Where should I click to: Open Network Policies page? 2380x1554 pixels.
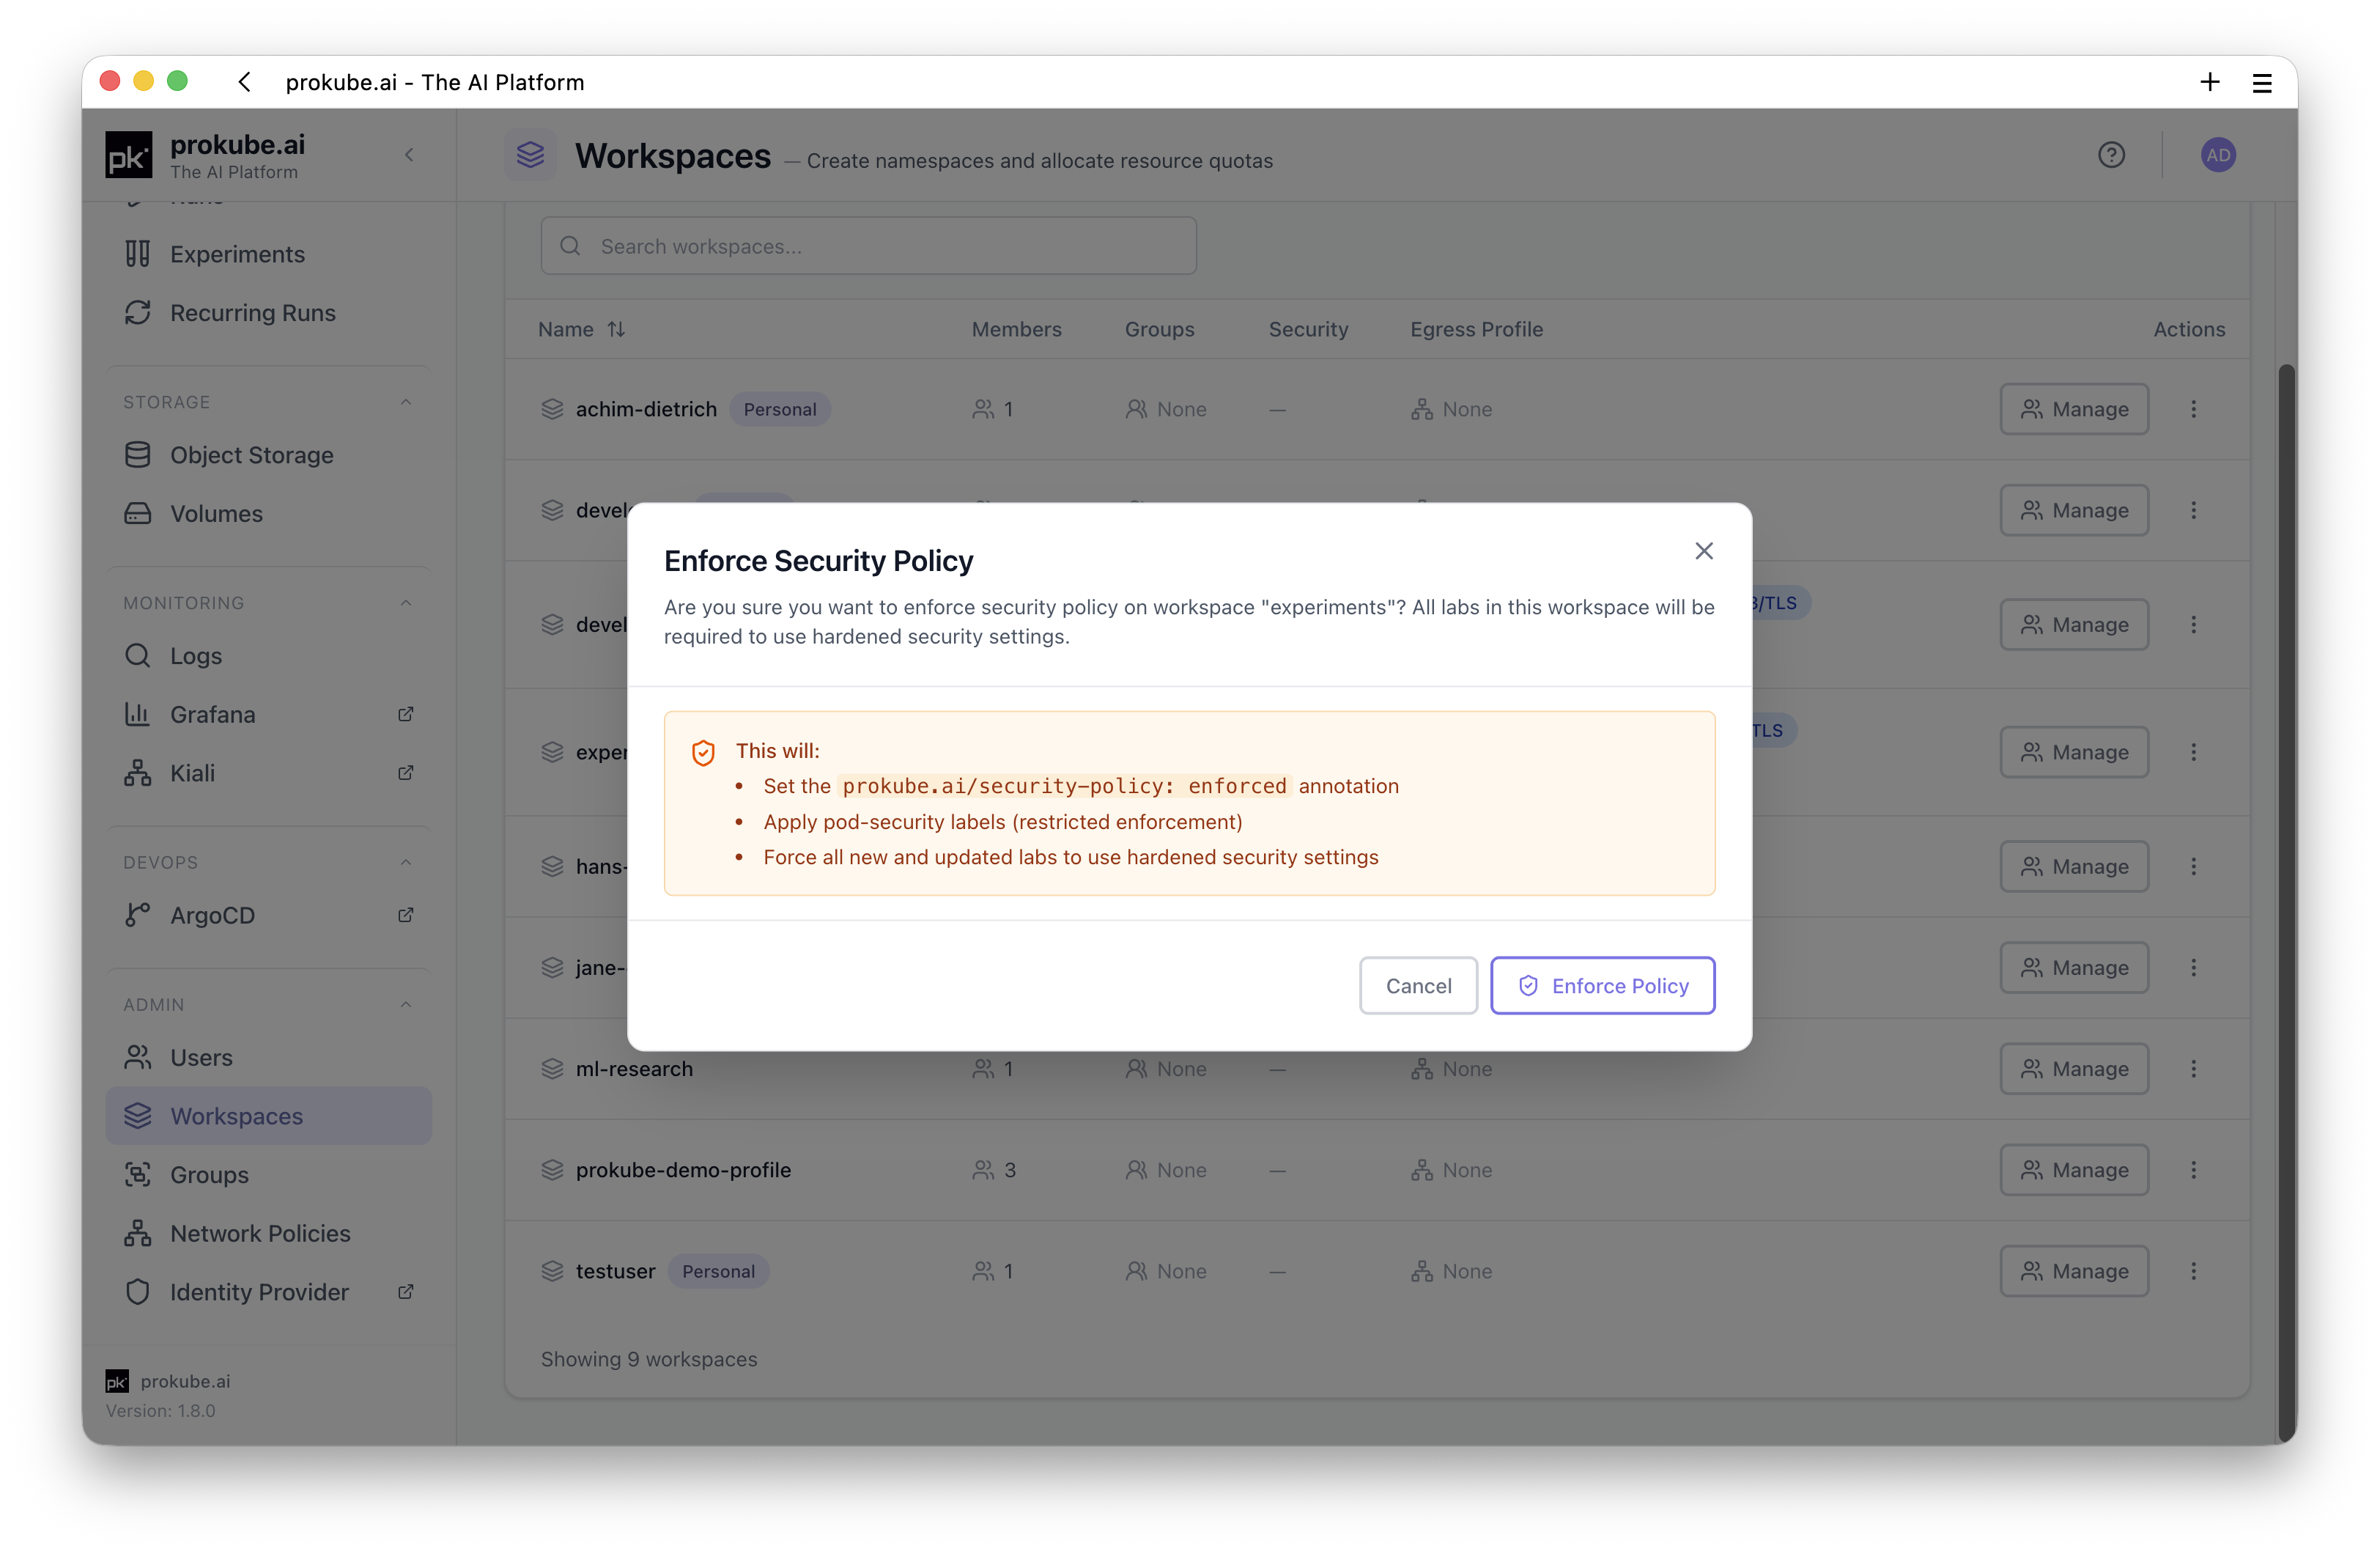[x=268, y=1234]
